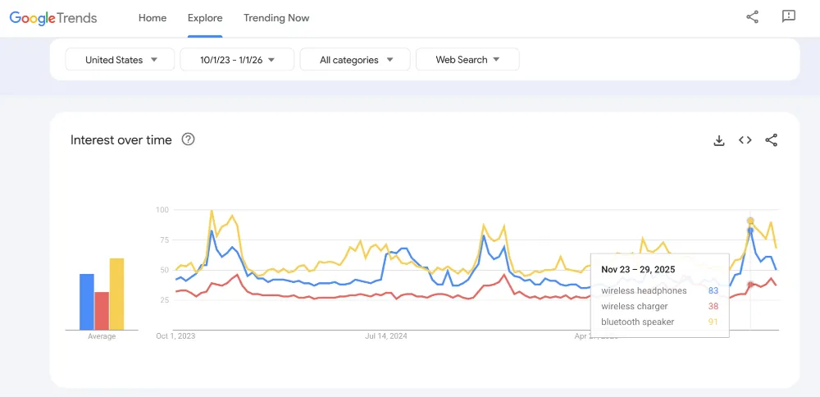Open the 10/1/23 - 1/1/26 date range dropdown
Screen dimensions: 820x397
[237, 60]
